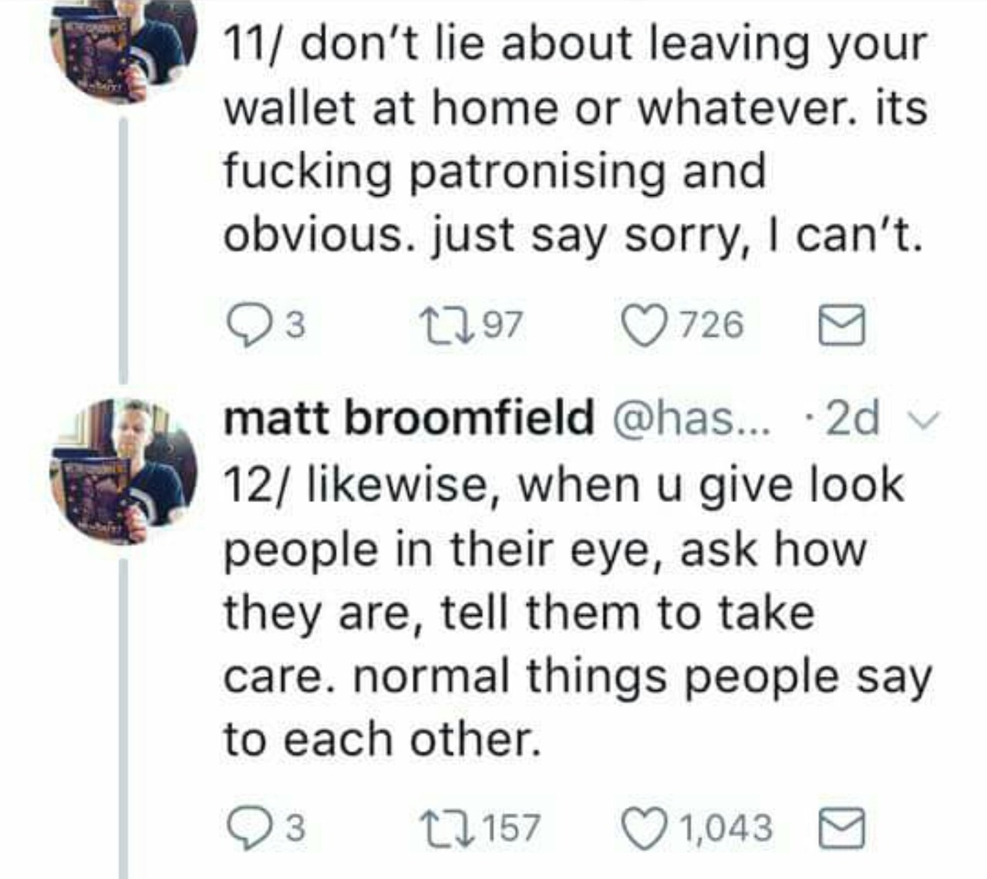Open the tweet text starting with 12/ likewise

coord(578,611)
